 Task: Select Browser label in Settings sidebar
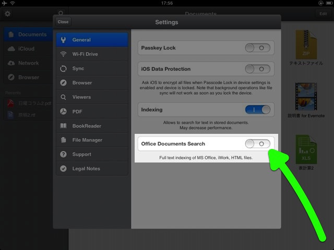pos(82,83)
